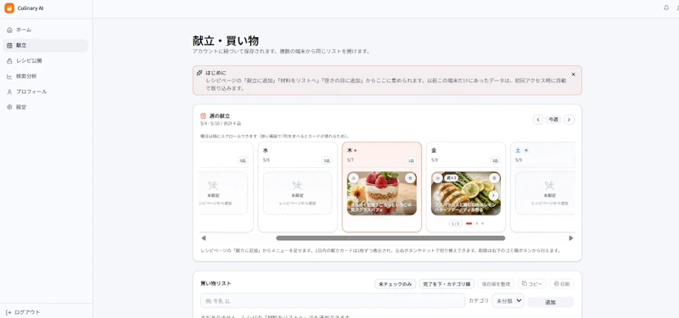Click the right scroll arrow under the day cards
The image size is (679, 318).
click(570, 238)
